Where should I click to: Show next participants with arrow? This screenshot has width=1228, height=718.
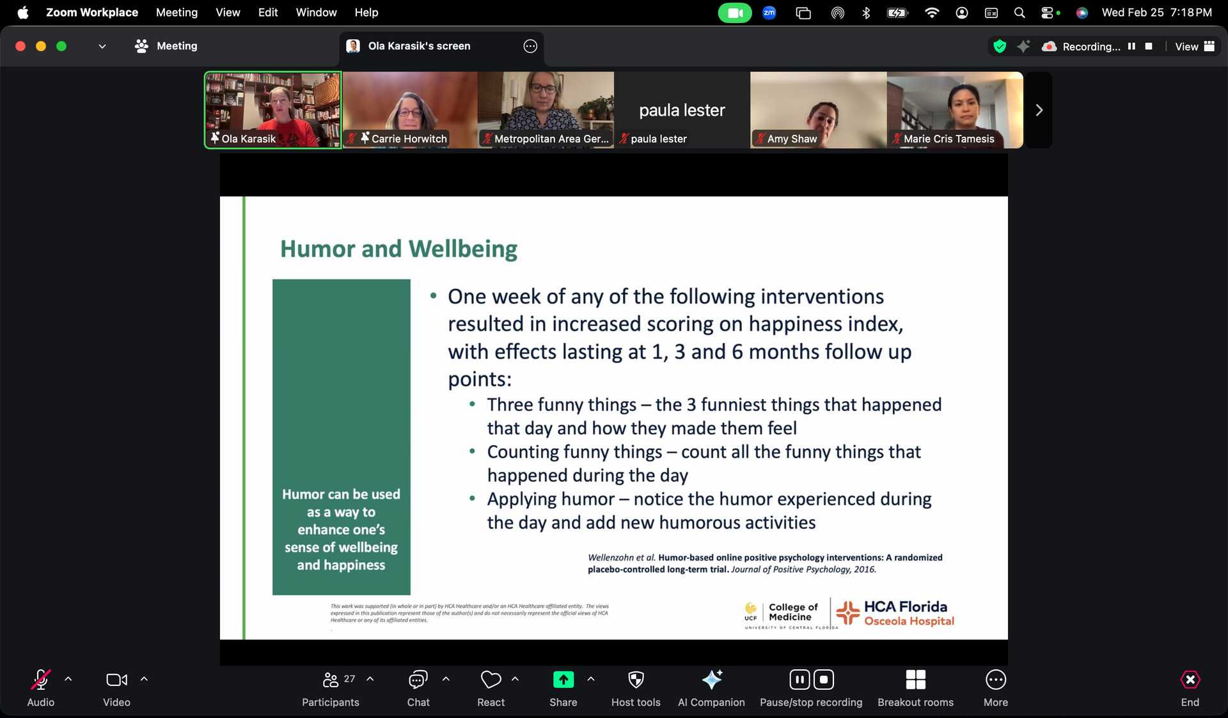(x=1039, y=110)
